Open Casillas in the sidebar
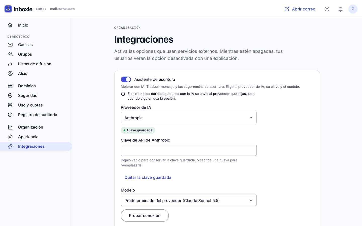 point(36,45)
